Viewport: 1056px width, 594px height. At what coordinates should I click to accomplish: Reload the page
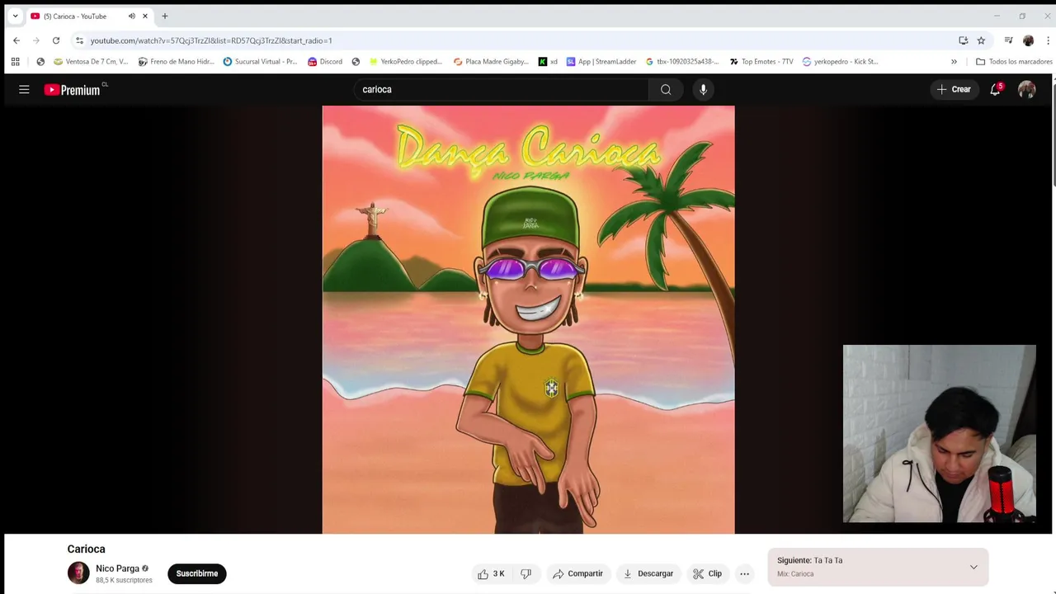pyautogui.click(x=56, y=40)
